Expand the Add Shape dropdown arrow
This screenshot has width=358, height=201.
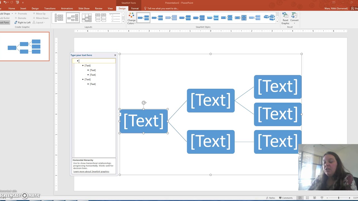point(12,14)
